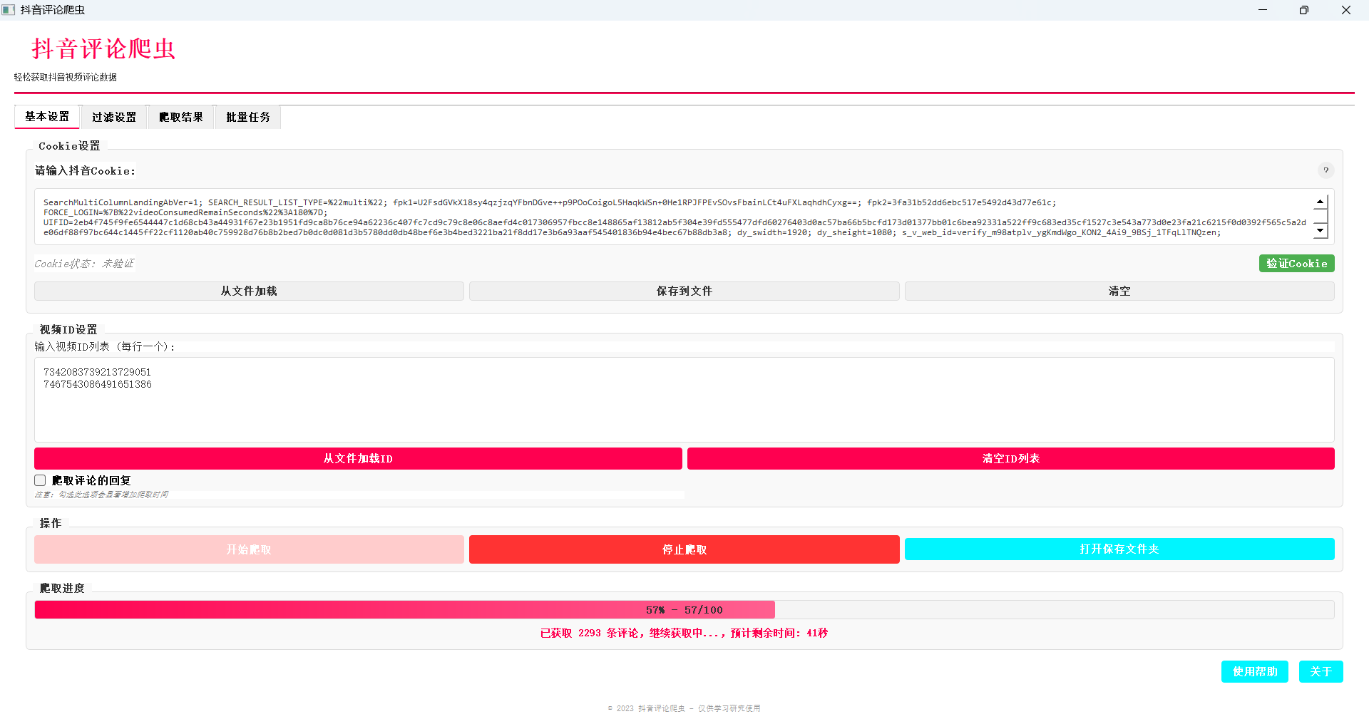This screenshot has height=724, width=1369.
Task: Enable the 爬取评论的回复 checkbox
Action: tap(40, 480)
